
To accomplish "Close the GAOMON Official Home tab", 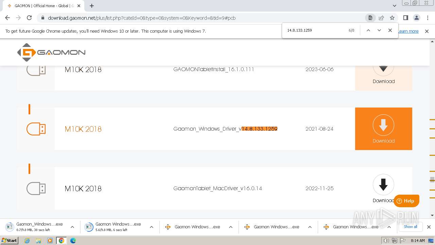I will (x=80, y=6).
